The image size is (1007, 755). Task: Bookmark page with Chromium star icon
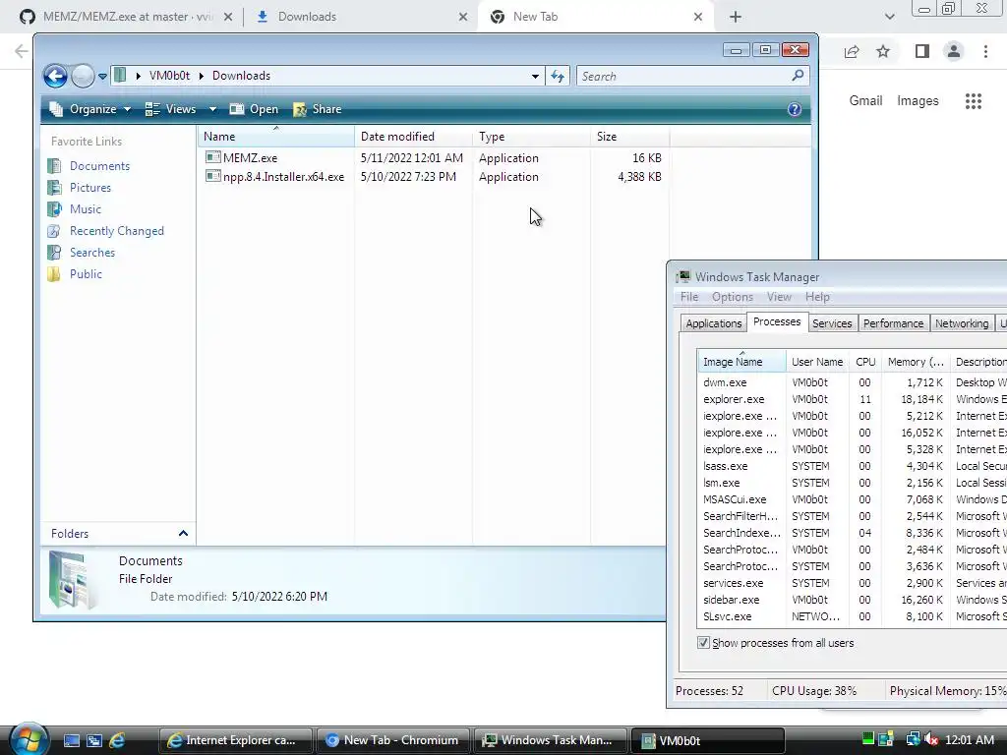pyautogui.click(x=883, y=51)
